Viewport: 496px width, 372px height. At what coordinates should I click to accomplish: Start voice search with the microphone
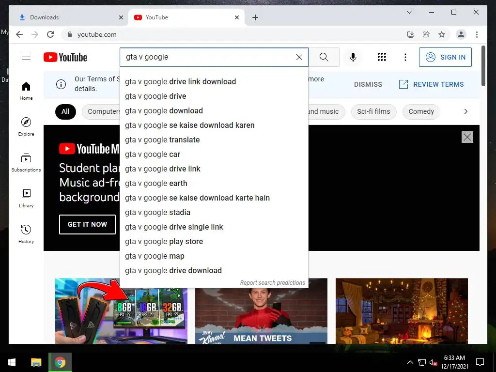(x=353, y=57)
